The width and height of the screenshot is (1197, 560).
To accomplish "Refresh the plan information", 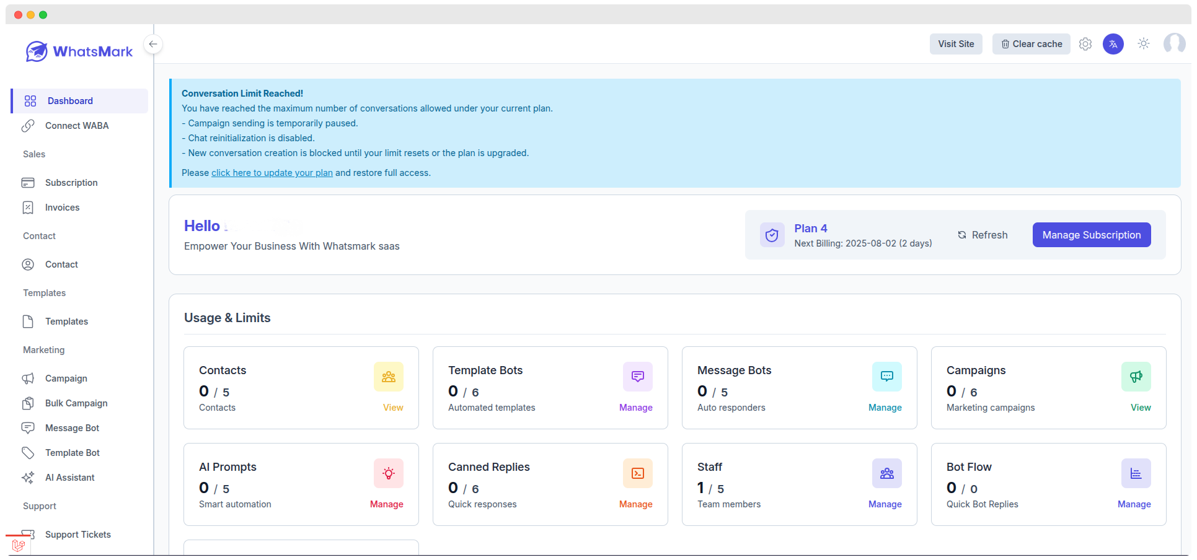I will [x=983, y=235].
